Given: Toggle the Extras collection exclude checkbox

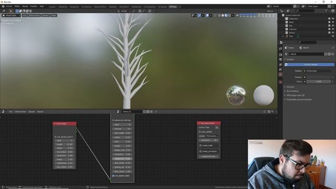Looking at the screenshot, I should [329, 33].
